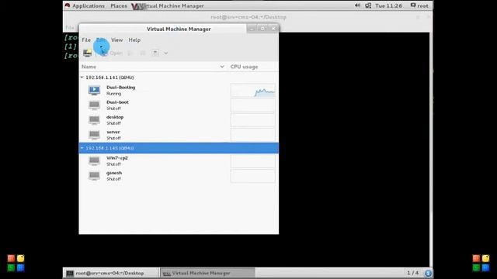Select the Win7-cp2 virtual machine name
The height and width of the screenshot is (279, 497).
point(117,158)
